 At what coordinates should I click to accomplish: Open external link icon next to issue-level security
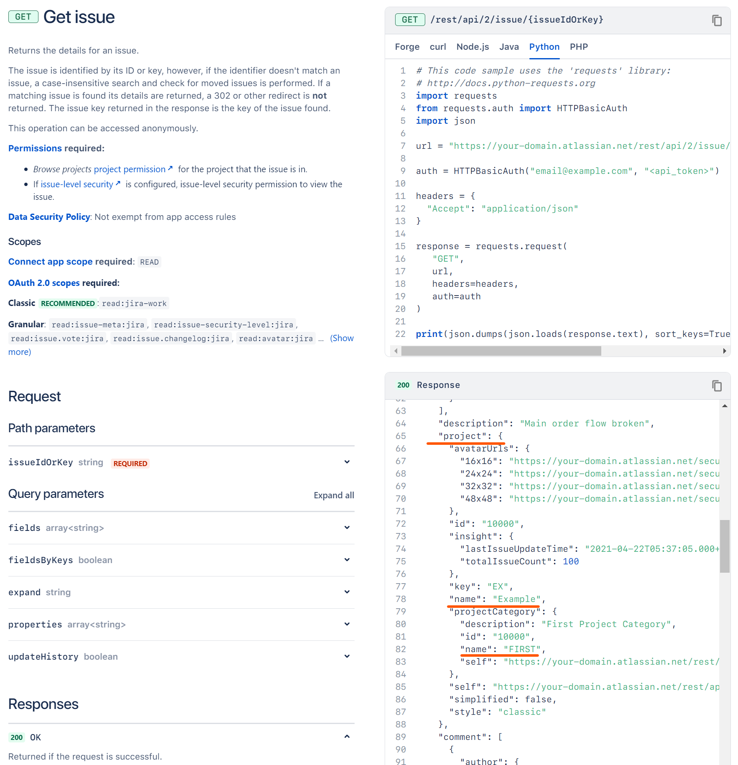click(x=118, y=184)
